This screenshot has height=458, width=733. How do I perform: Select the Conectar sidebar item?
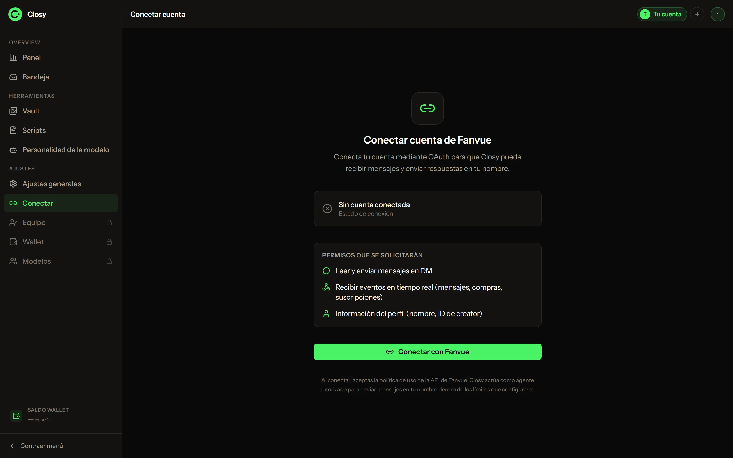pyautogui.click(x=61, y=203)
